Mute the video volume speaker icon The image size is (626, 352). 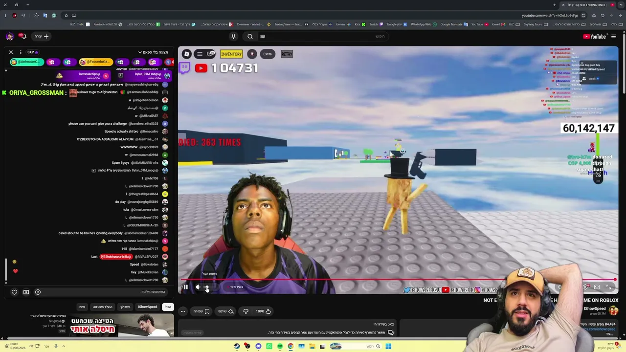(198, 287)
